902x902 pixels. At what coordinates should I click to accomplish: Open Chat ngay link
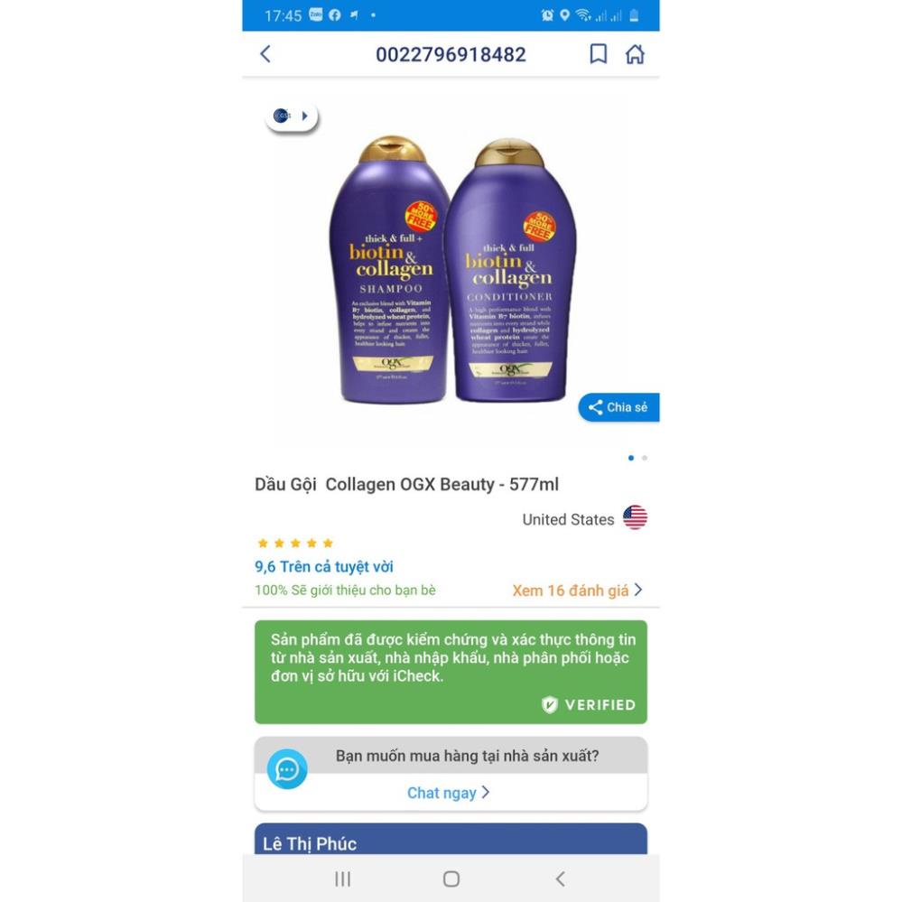coord(442,793)
